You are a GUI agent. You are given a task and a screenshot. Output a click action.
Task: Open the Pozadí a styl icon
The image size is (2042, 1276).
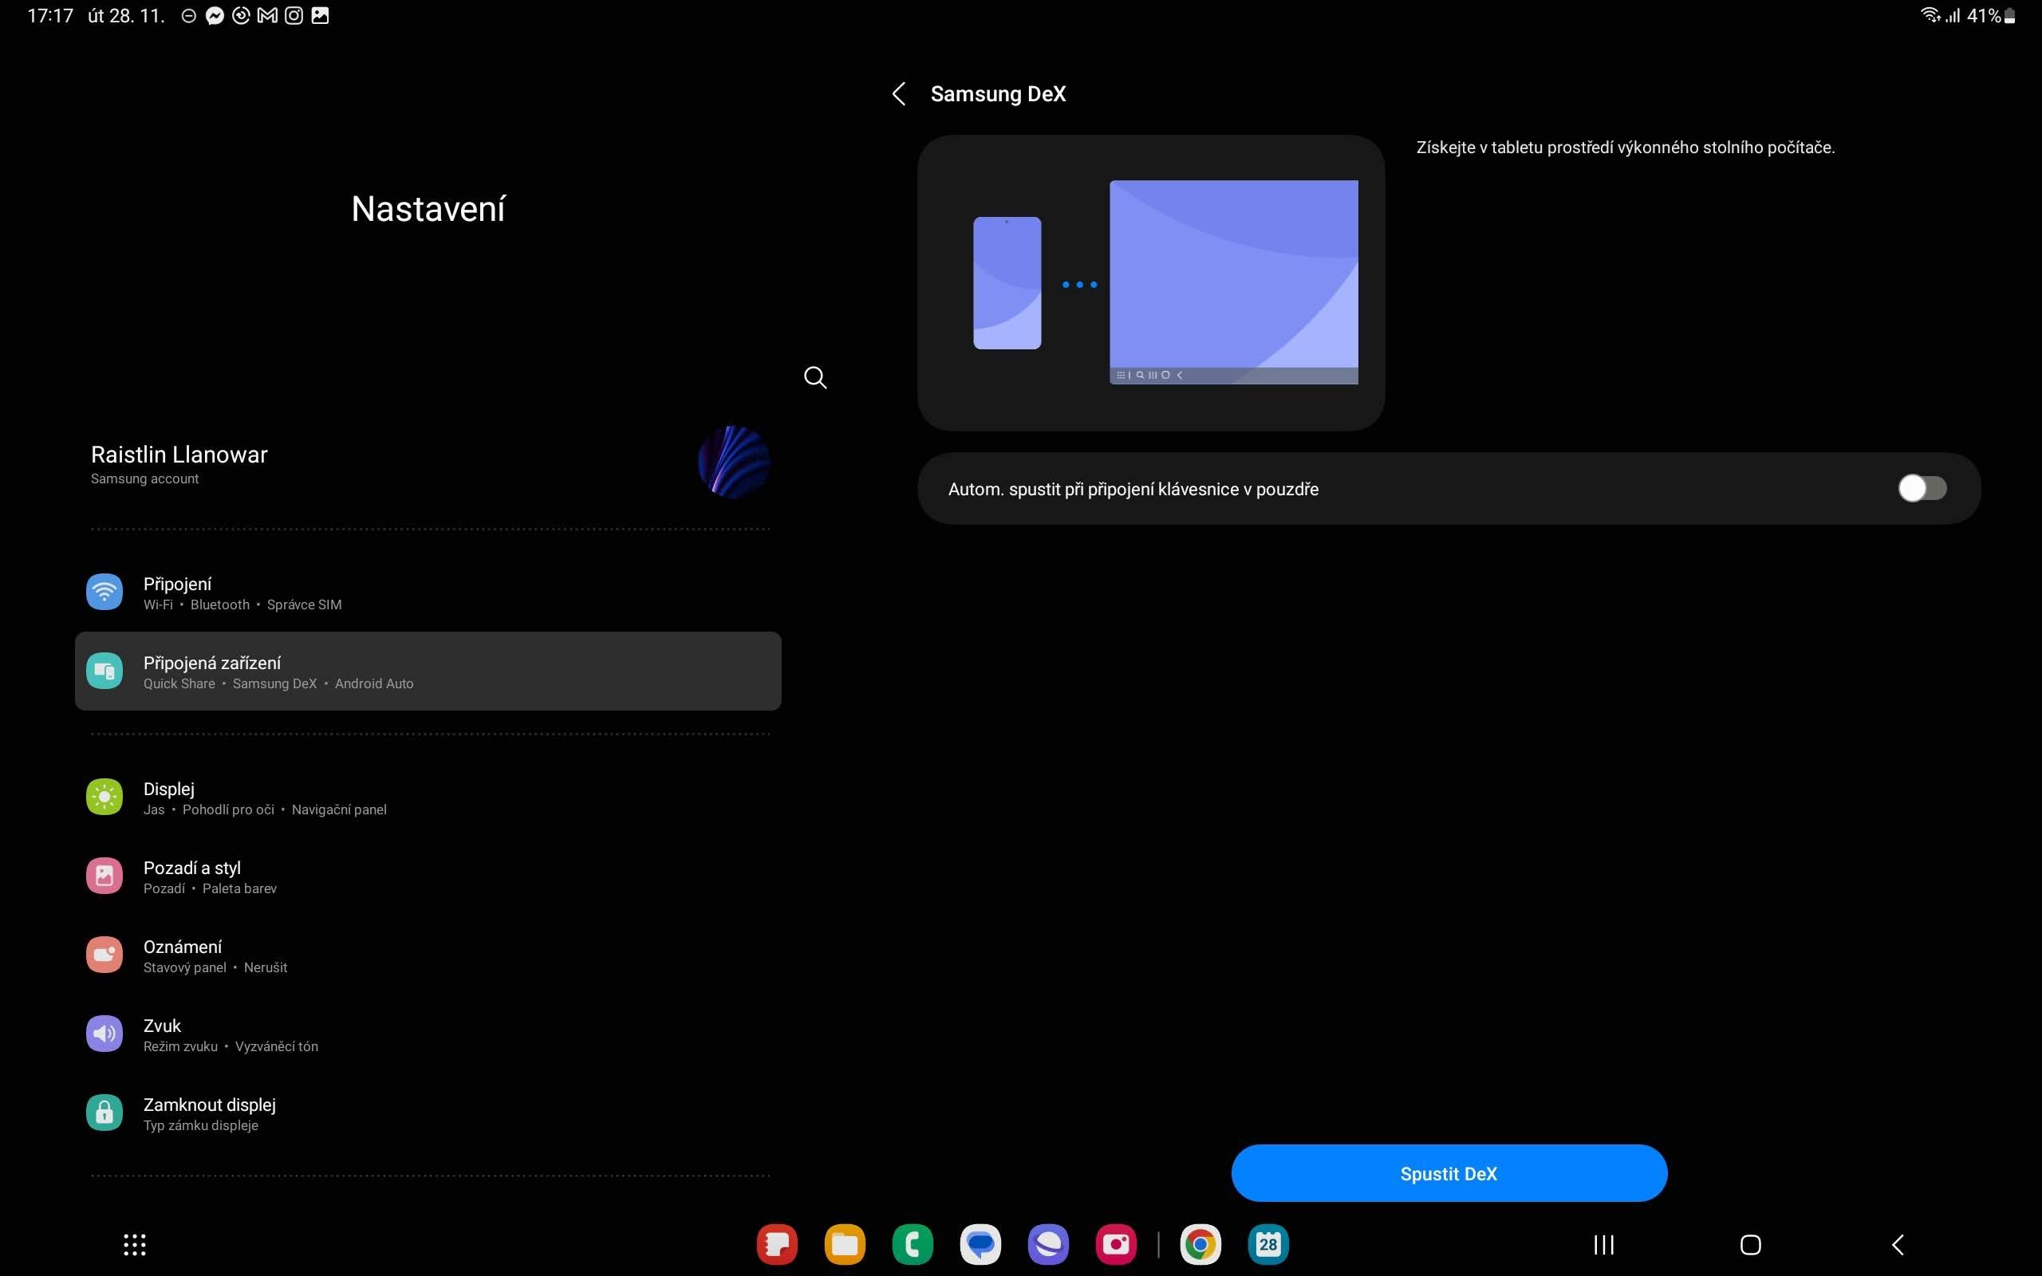click(104, 876)
